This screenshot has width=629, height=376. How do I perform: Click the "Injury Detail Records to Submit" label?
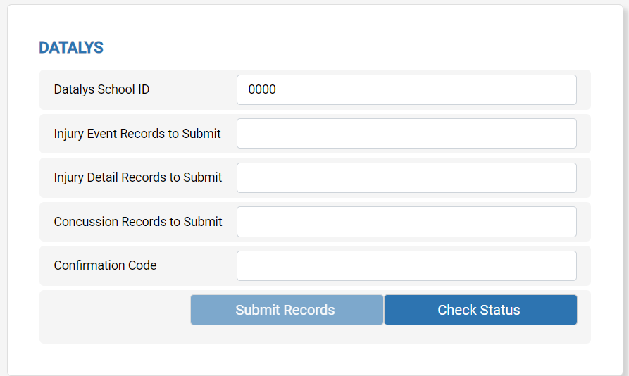pos(137,177)
